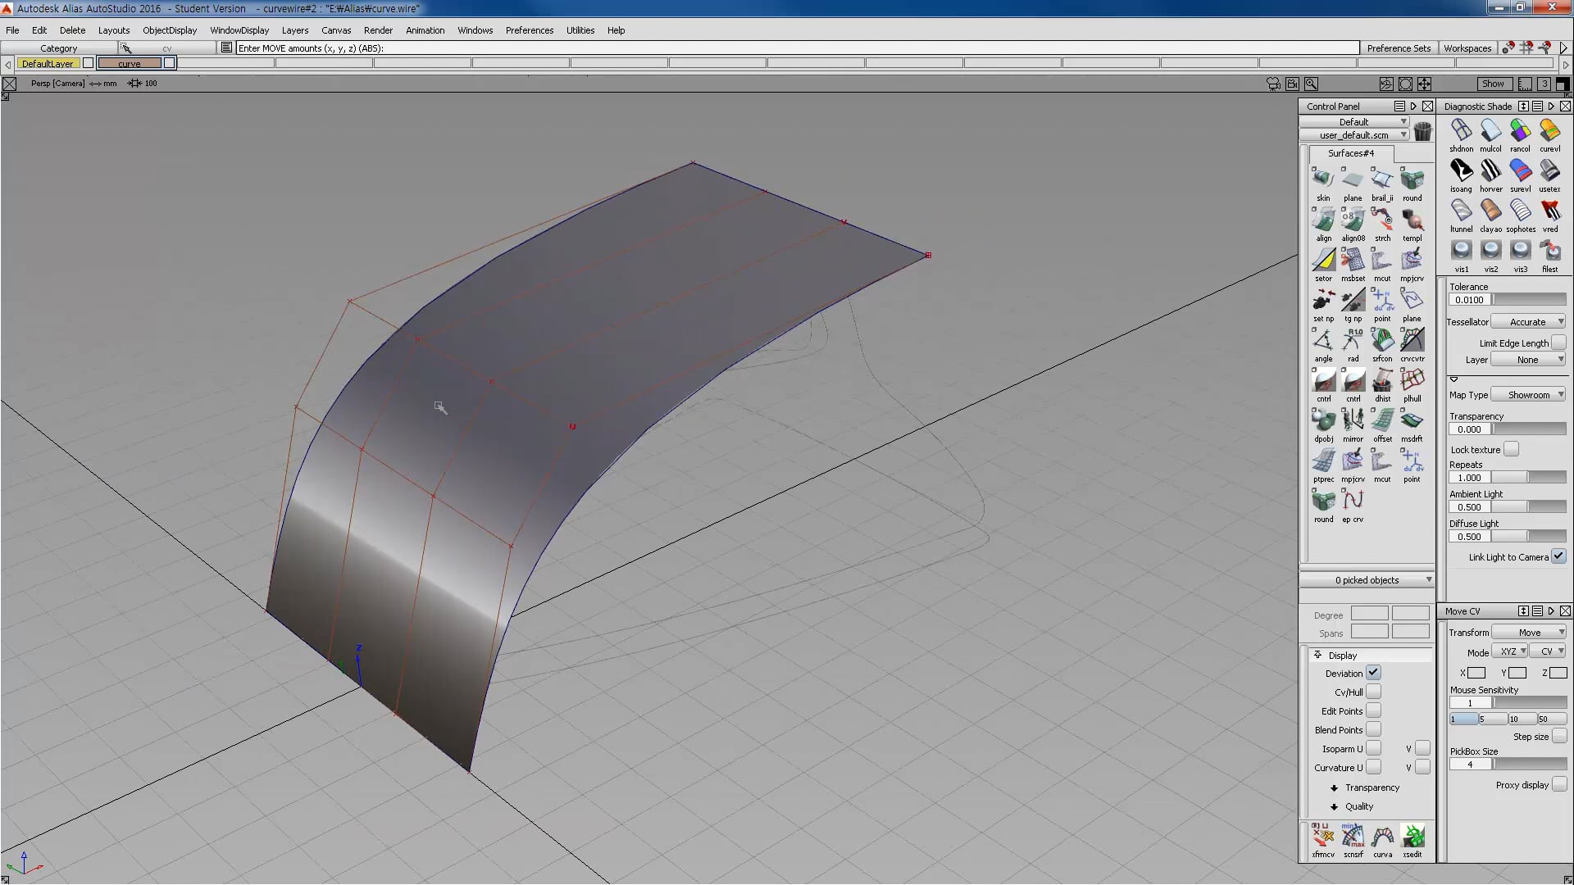Open the Utilities menu
Screen dimensions: 1574x885
click(580, 30)
